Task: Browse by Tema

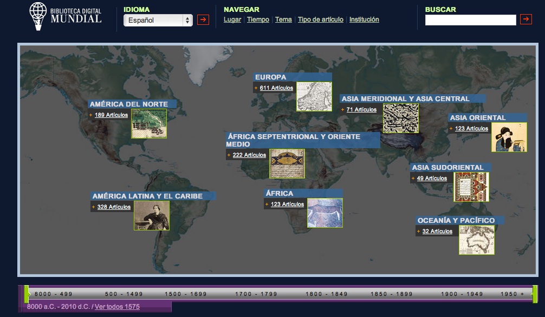Action: (283, 19)
